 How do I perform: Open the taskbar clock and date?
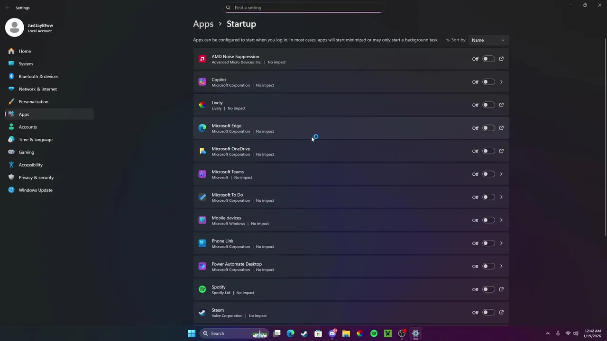[592, 333]
